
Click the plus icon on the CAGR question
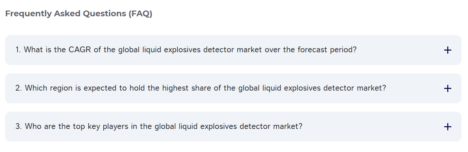coord(448,50)
